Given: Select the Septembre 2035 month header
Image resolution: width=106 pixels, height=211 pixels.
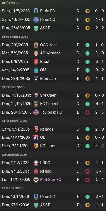Looking at the screenshot, I should pos(15,37).
